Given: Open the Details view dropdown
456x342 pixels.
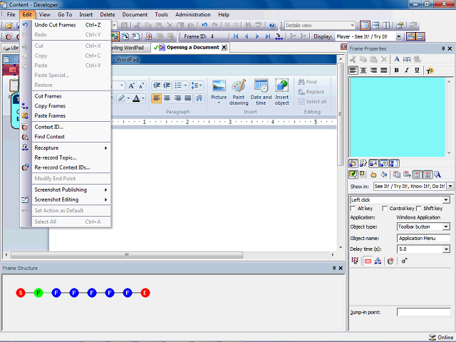Looking at the screenshot, I should click(x=352, y=26).
